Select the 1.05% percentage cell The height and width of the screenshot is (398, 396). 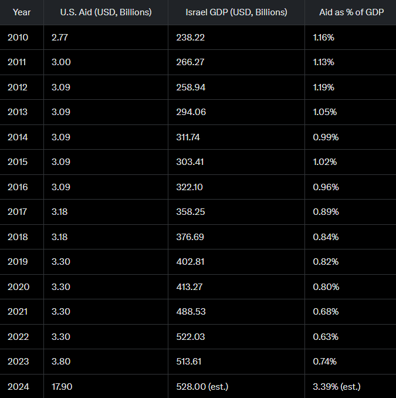[x=324, y=112]
